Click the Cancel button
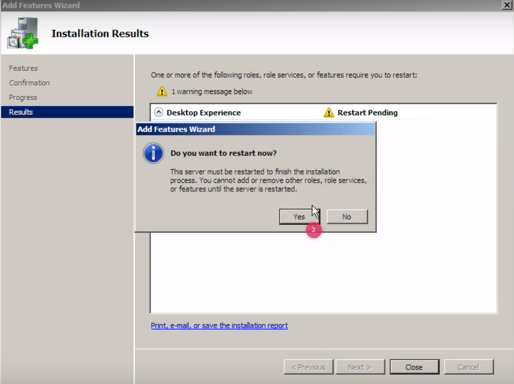This screenshot has height=384, width=514. point(468,367)
